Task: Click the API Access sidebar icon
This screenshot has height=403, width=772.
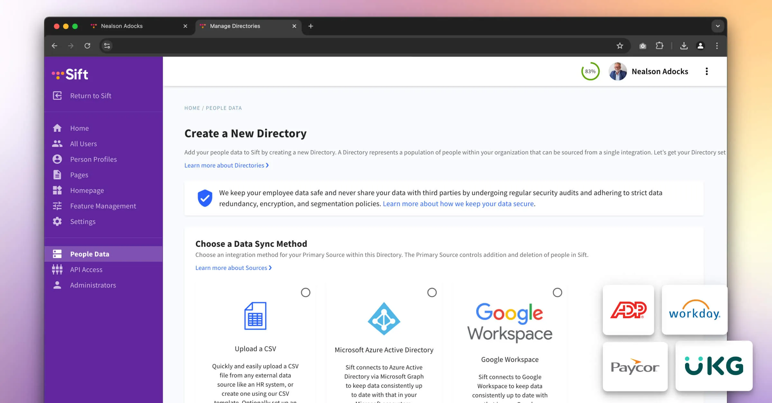Action: [x=57, y=270]
